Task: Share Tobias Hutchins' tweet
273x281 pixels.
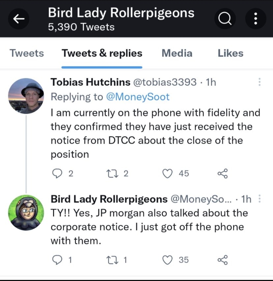Action: pos(223,173)
